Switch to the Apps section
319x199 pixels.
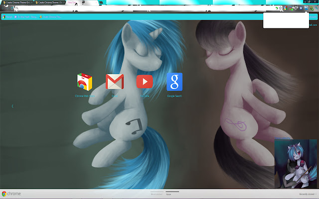coord(172,193)
